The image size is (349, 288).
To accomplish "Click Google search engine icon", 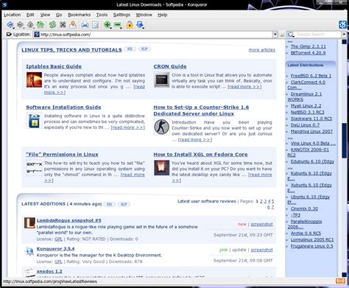I will tap(291, 35).
